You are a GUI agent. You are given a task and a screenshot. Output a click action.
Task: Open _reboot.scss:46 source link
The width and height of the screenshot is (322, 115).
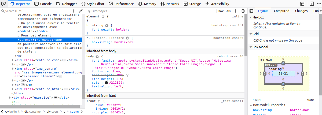(229, 57)
